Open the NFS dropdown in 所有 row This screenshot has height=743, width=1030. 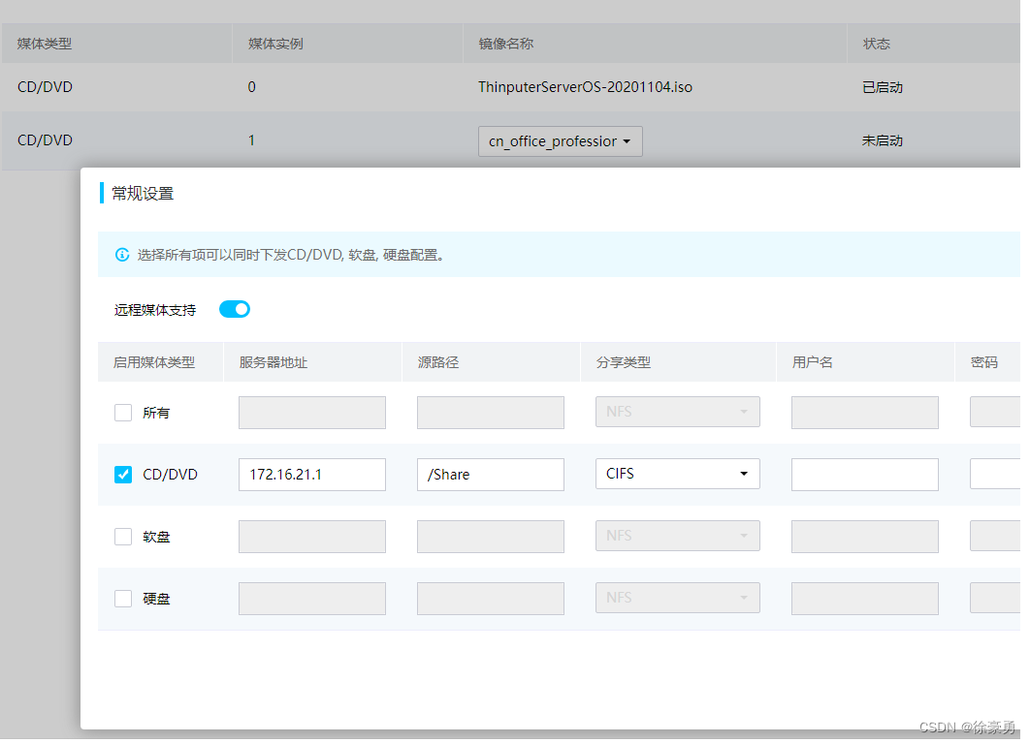(x=677, y=412)
